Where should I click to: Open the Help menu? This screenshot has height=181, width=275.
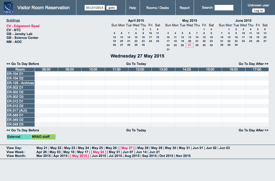133,8
